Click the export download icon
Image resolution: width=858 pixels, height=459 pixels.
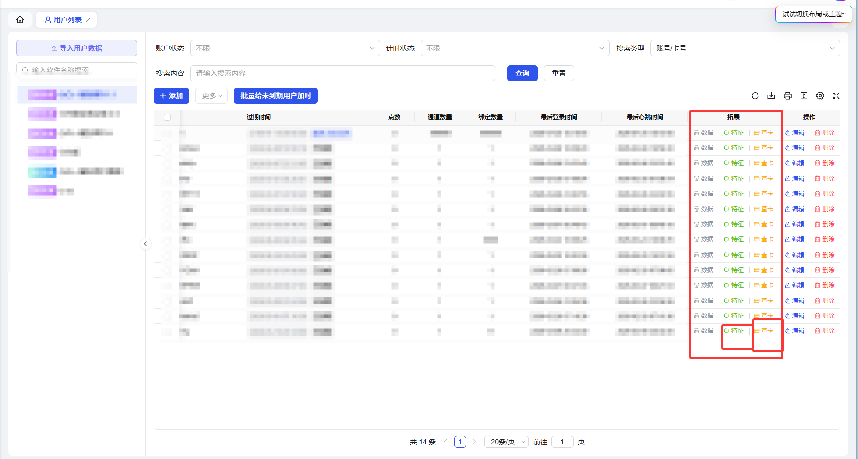click(x=771, y=96)
